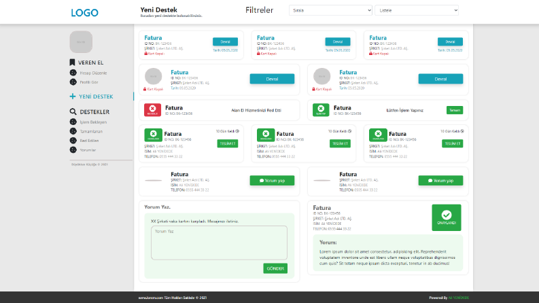
Task: Click the Tamam button
Action: tap(455, 110)
